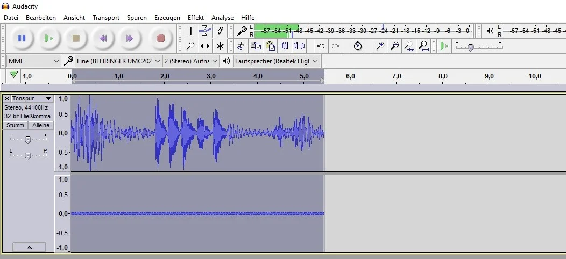Zoom out with the minus magnifier
This screenshot has height=259, width=566.
click(394, 46)
